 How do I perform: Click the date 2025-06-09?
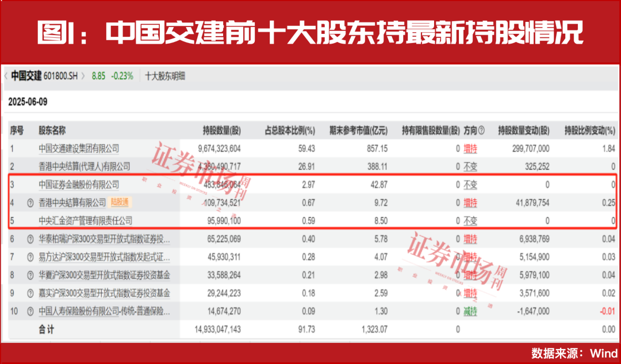pyautogui.click(x=28, y=102)
